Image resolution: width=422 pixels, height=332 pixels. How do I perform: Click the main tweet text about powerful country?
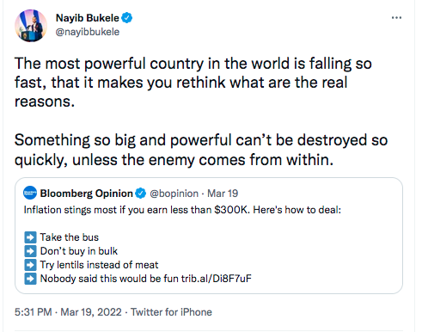click(x=193, y=83)
